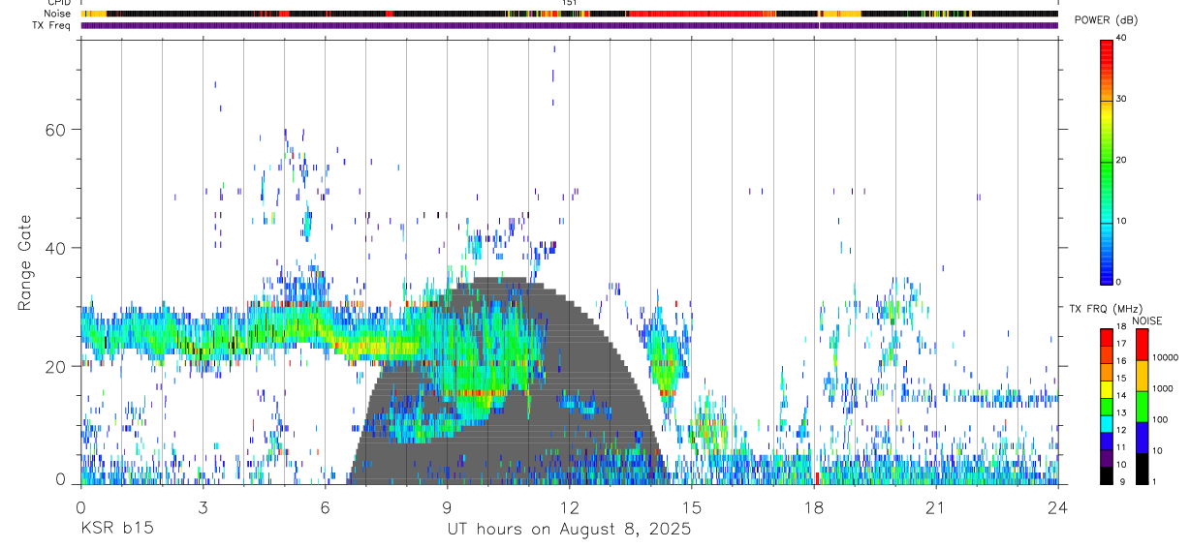Click the black 9-10 MHz TX FRQ swatch
This screenshot has height=549, width=1190.
[1106, 475]
